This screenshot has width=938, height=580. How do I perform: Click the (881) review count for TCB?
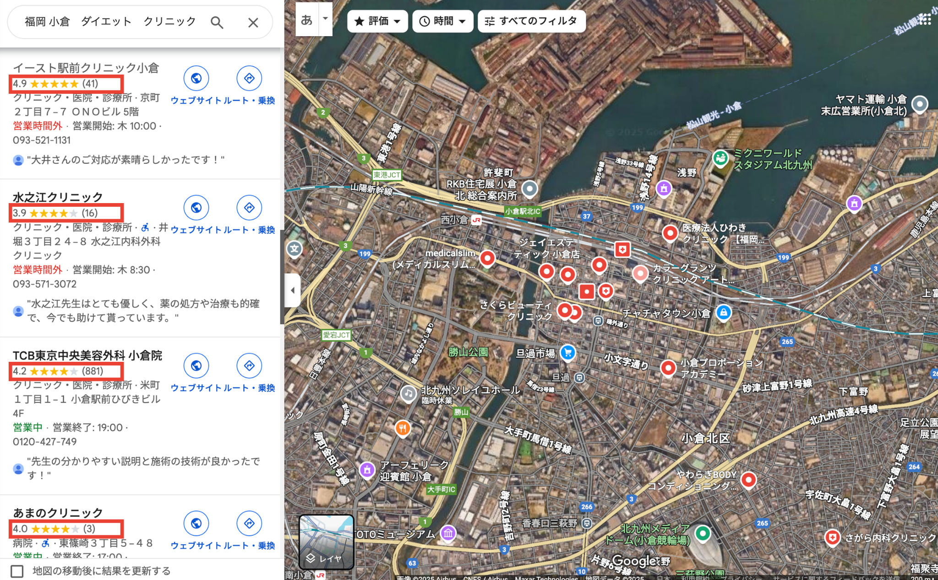(x=93, y=371)
